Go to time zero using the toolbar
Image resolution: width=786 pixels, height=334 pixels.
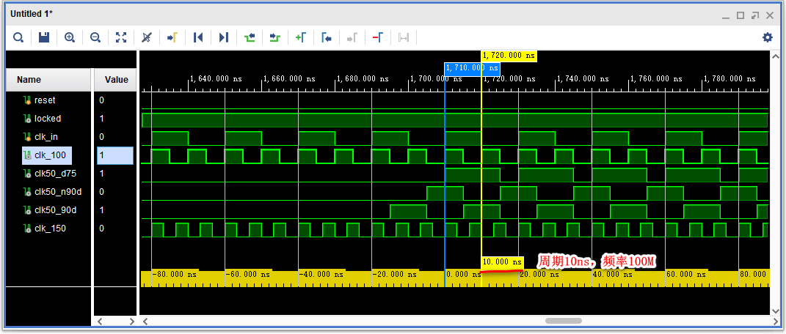pos(197,37)
